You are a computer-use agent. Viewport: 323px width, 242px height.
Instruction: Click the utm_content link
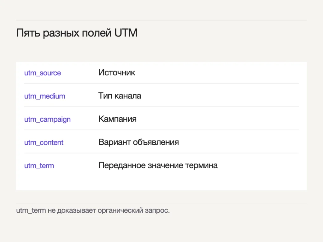pos(44,142)
